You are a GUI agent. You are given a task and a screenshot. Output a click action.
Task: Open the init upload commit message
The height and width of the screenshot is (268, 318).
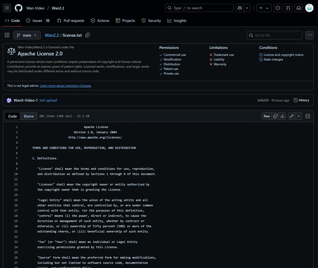pos(48,100)
